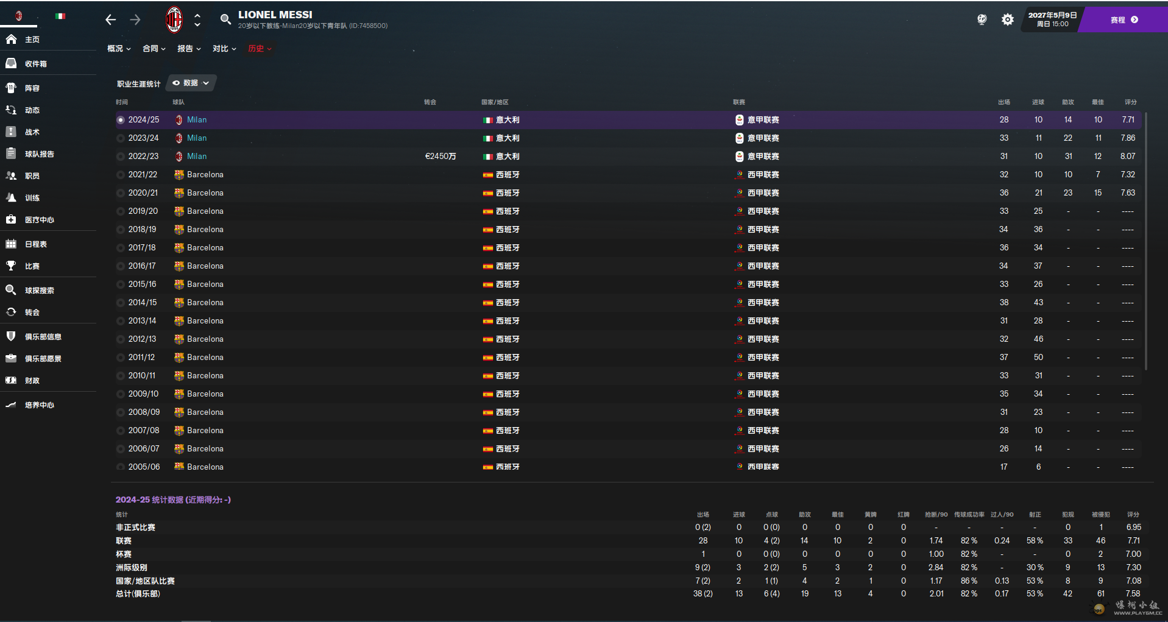The image size is (1168, 622).
Task: Sort by 出场 appearances column header
Action: (1004, 102)
